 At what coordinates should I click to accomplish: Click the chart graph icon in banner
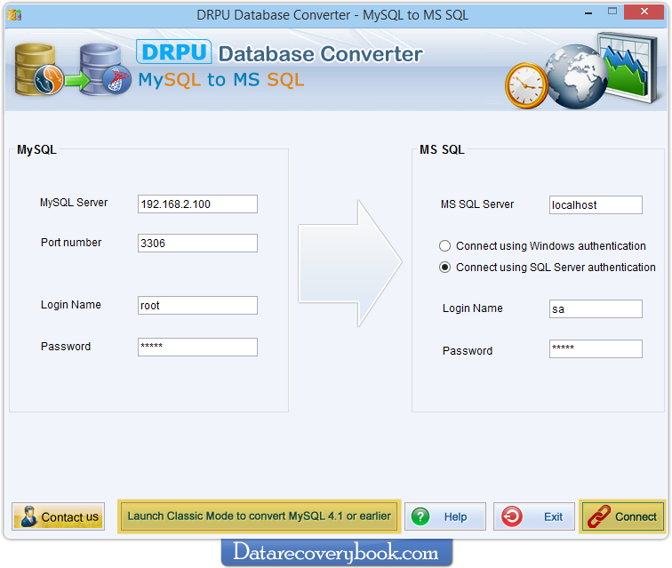click(629, 68)
